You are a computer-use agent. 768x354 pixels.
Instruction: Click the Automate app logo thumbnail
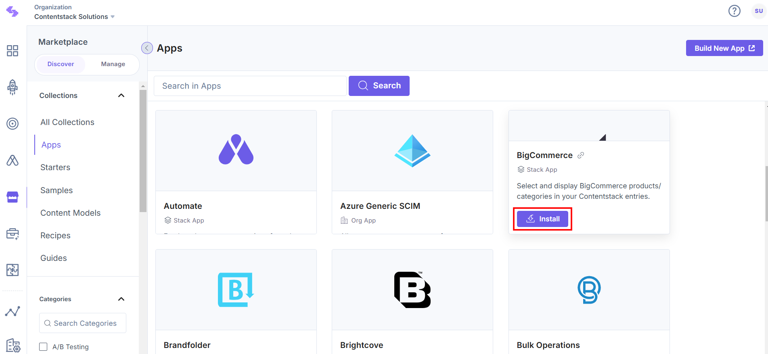coord(236,150)
